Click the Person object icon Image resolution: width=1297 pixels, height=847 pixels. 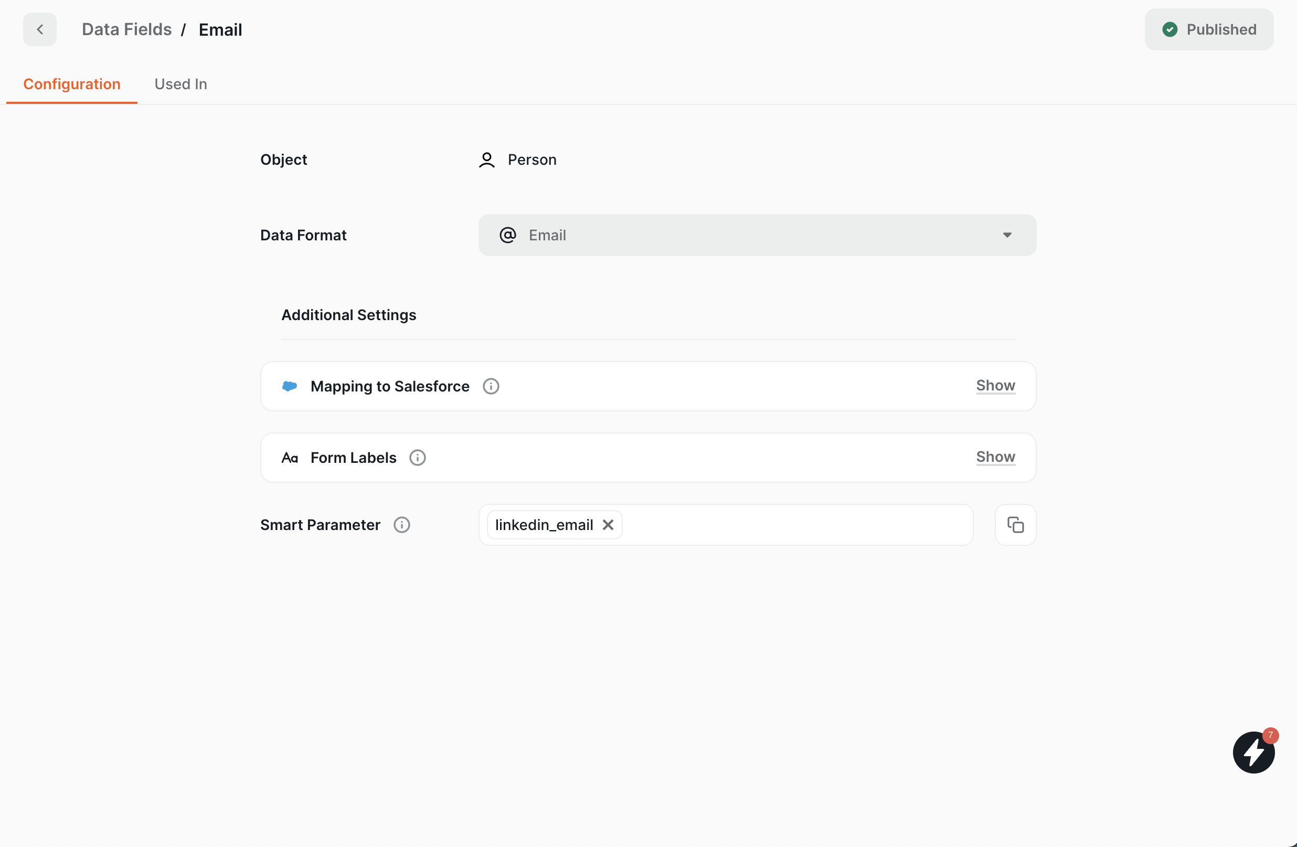pyautogui.click(x=487, y=160)
